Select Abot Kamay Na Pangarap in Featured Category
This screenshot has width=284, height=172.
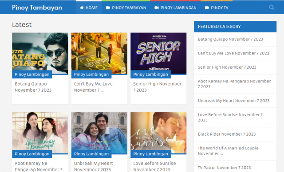[234, 84]
